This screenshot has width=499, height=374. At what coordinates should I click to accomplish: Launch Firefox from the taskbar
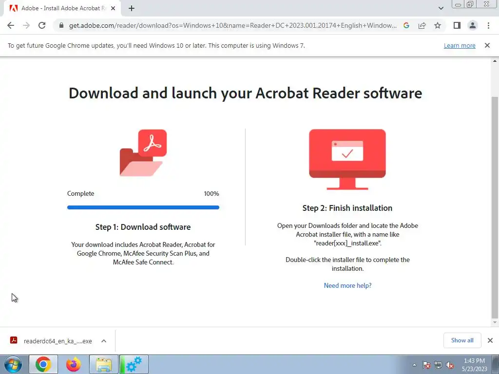[74, 364]
